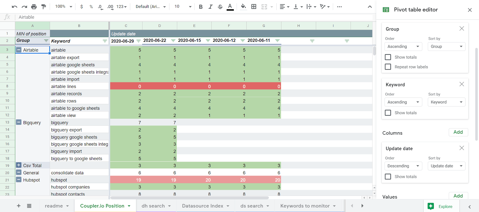Collapse the side panel chevron
This screenshot has width=479, height=212.
(469, 207)
